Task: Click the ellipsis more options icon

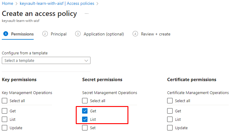Action: tap(87, 14)
